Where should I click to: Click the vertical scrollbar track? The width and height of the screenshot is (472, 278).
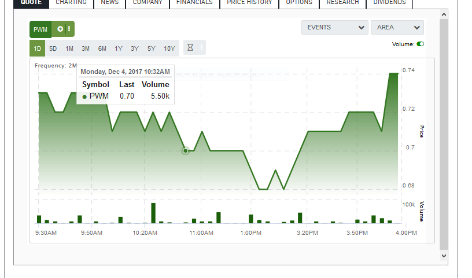444,144
